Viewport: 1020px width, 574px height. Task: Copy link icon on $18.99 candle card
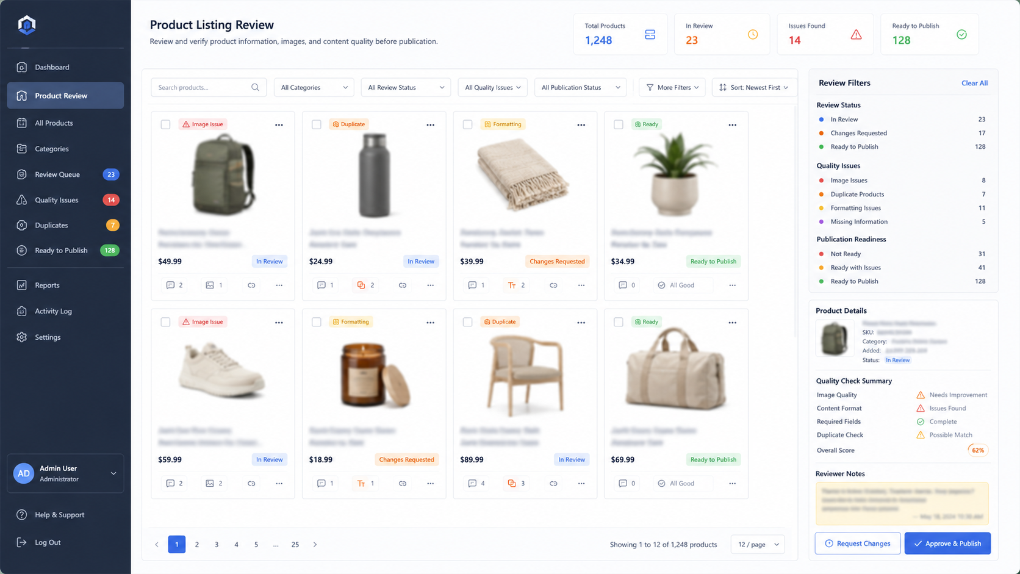403,483
